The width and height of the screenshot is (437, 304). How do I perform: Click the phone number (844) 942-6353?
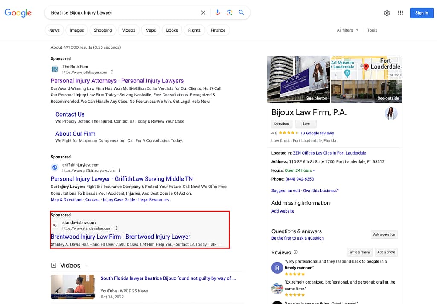[300, 179]
